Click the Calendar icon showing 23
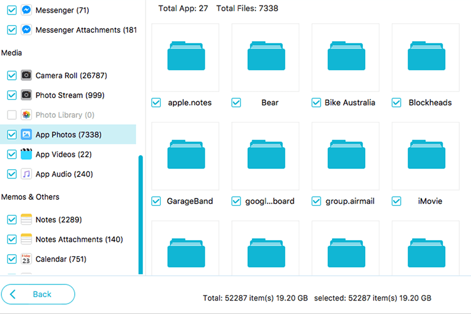Image resolution: width=471 pixels, height=314 pixels. tap(26, 259)
